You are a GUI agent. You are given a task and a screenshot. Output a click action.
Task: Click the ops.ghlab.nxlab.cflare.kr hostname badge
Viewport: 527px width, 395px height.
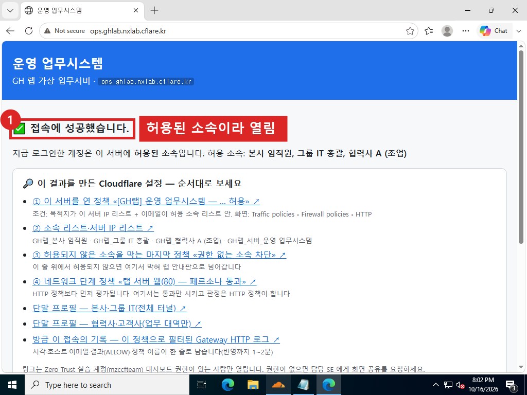pyautogui.click(x=146, y=82)
